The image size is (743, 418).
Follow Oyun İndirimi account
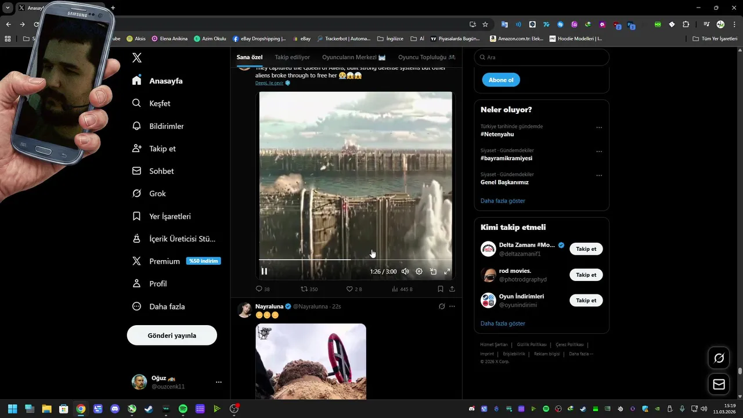pos(586,300)
